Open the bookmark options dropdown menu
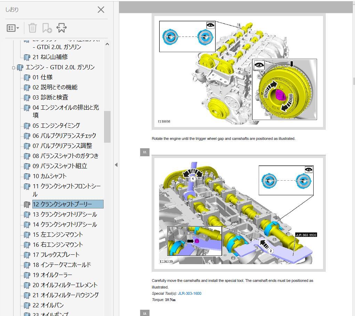This screenshot has height=316, width=355. click(x=13, y=28)
